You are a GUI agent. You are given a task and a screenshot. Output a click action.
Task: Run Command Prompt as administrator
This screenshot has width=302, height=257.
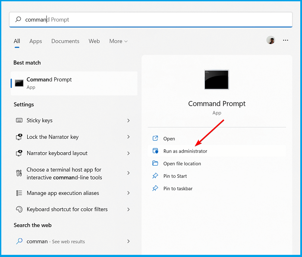(x=185, y=151)
